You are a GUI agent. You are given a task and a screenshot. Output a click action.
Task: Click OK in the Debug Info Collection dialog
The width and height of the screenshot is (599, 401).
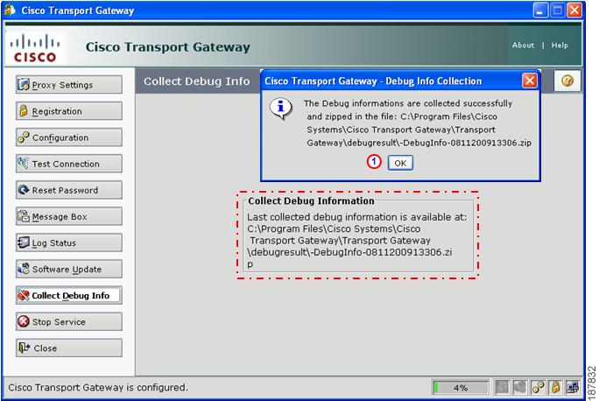400,163
